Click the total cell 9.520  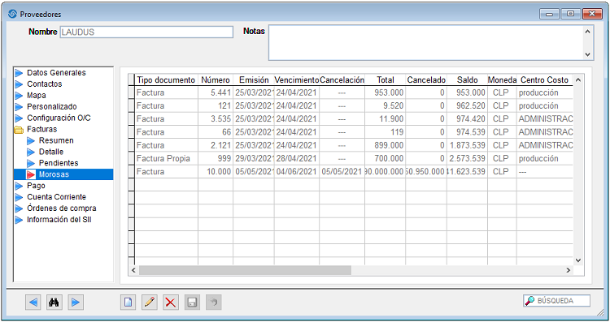pyautogui.click(x=386, y=106)
